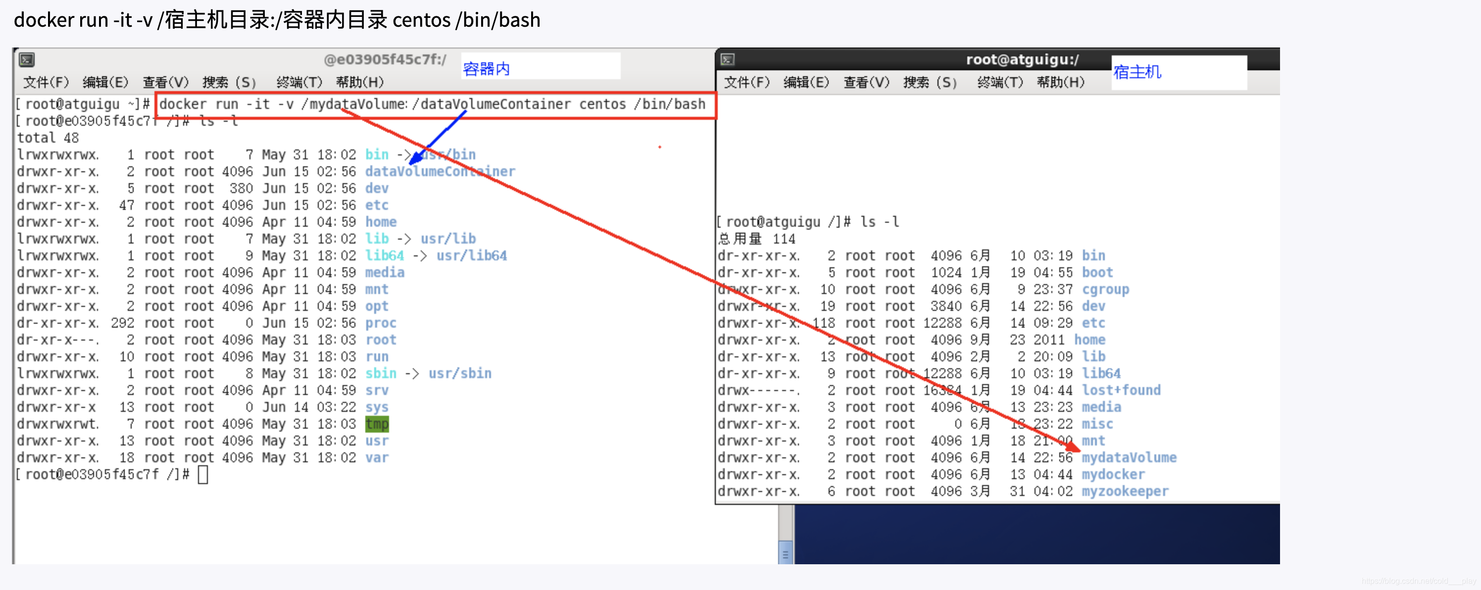Click dataVolumeContainer directory in container listing
This screenshot has width=1481, height=590.
(441, 171)
